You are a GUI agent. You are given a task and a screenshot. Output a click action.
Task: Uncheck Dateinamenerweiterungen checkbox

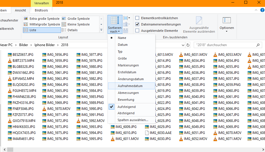coord(137,24)
